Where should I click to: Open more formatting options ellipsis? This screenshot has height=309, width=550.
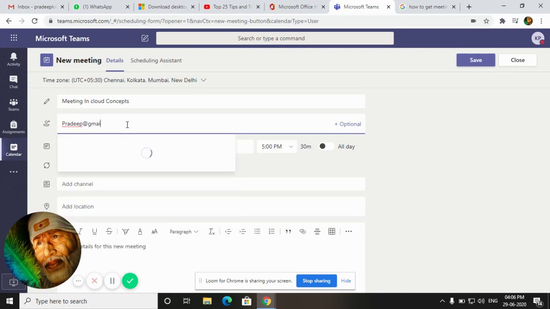pyautogui.click(x=348, y=231)
